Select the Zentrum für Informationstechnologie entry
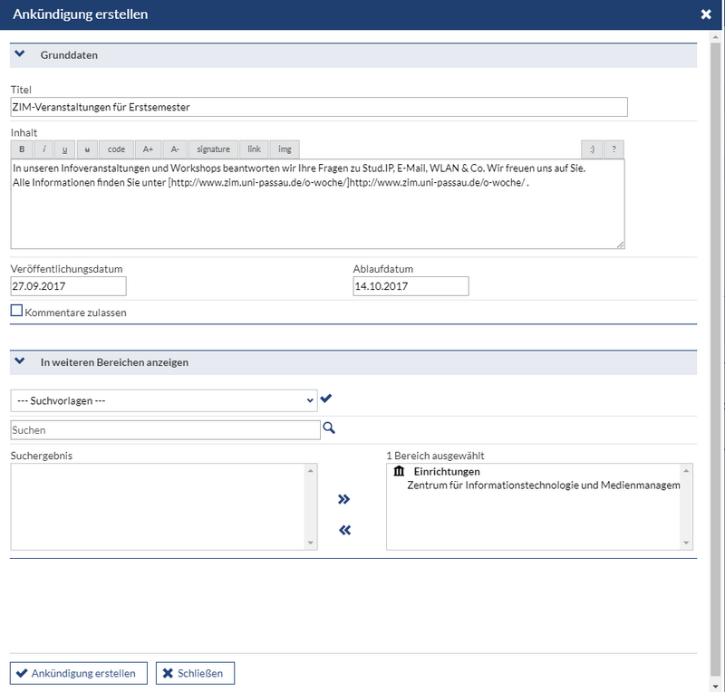Image resolution: width=725 pixels, height=692 pixels. tap(543, 485)
